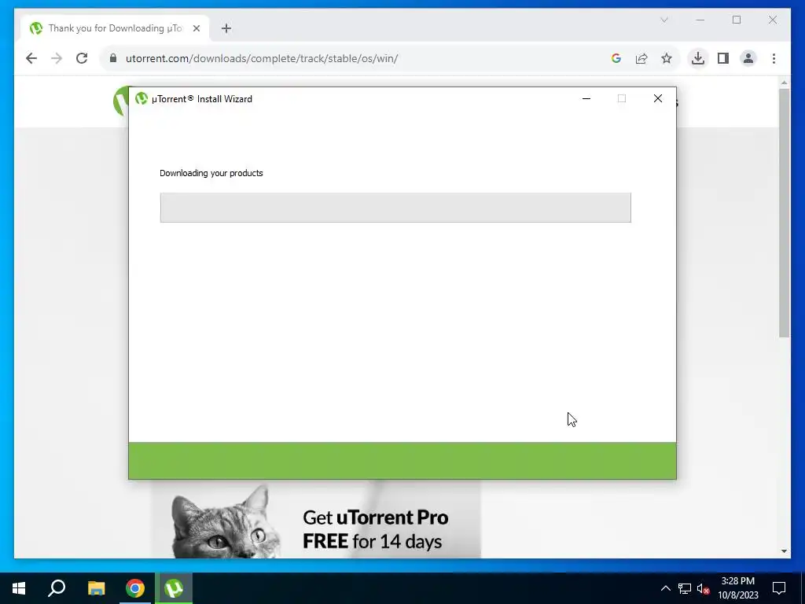Open Chrome profile avatar
Viewport: 805px width, 604px height.
748,58
